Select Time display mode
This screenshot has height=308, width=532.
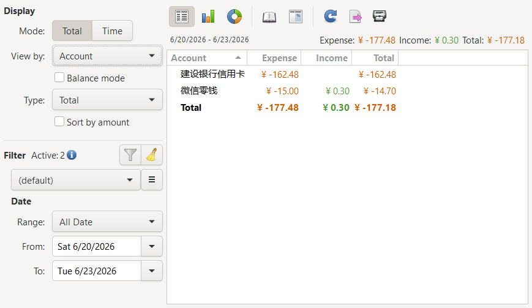tap(112, 31)
